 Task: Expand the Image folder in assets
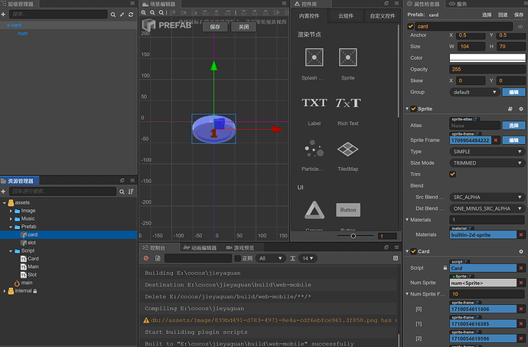pyautogui.click(x=11, y=211)
